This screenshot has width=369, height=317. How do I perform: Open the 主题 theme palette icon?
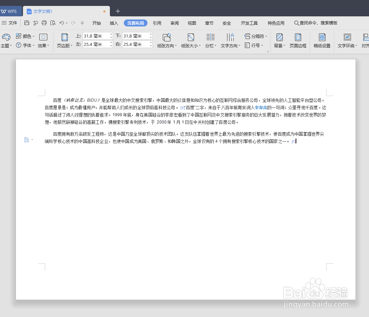click(x=6, y=37)
